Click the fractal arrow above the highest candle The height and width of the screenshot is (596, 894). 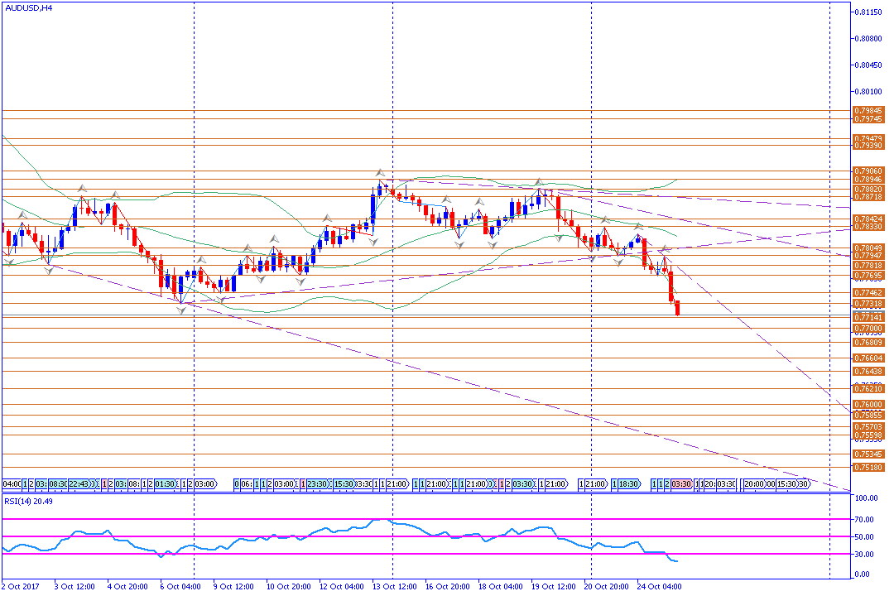[380, 172]
